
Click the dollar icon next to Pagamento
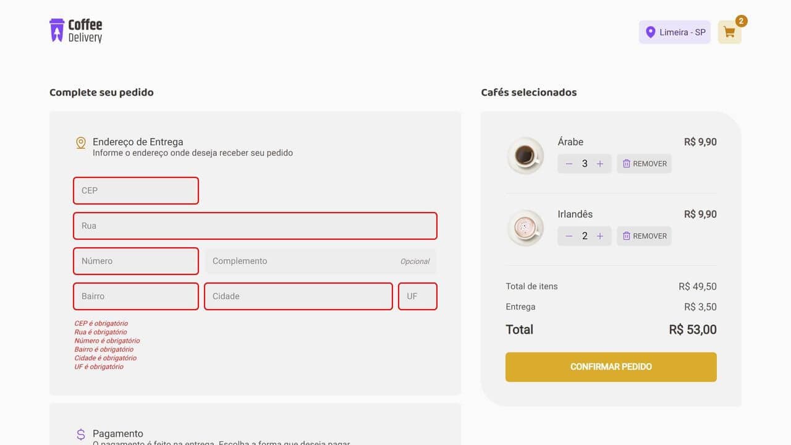pos(80,434)
